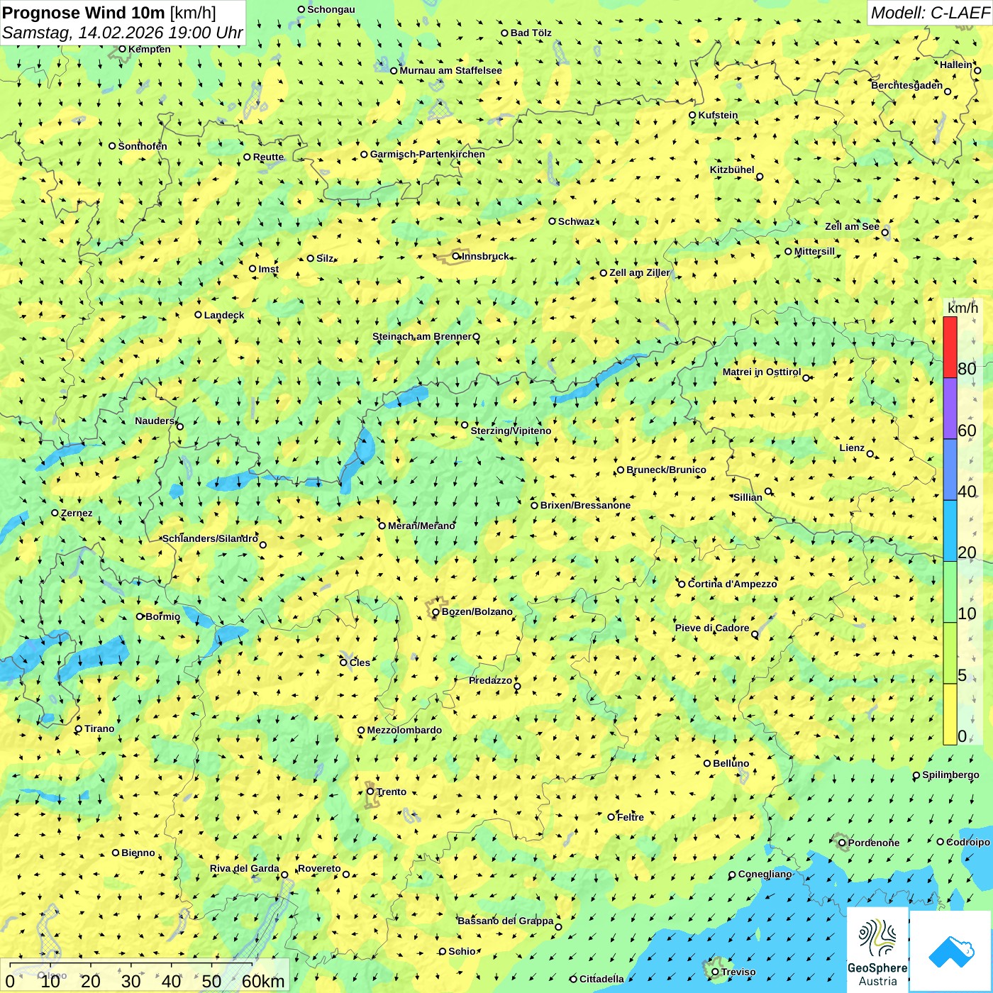This screenshot has width=993, height=993.
Task: Select the Lienz city label
Action: point(852,448)
